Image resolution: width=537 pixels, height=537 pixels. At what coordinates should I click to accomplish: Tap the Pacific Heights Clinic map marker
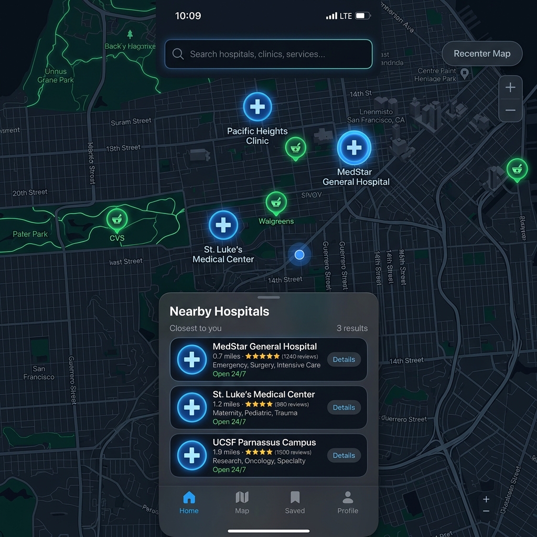[257, 107]
